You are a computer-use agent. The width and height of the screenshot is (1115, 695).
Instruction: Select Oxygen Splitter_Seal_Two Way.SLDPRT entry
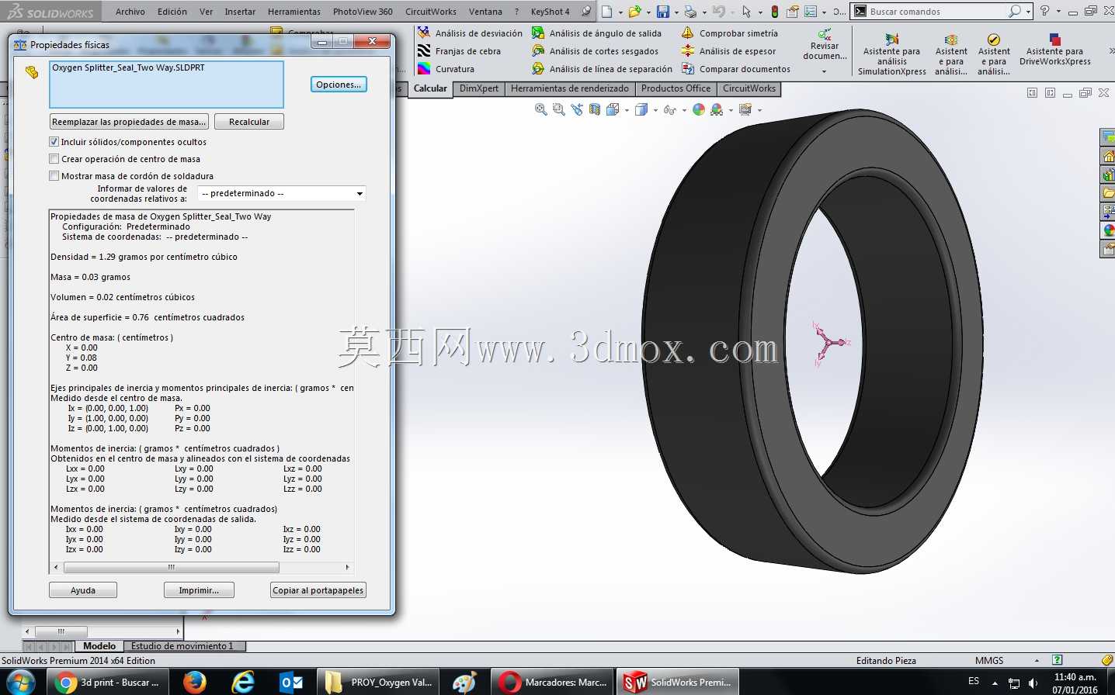point(128,67)
